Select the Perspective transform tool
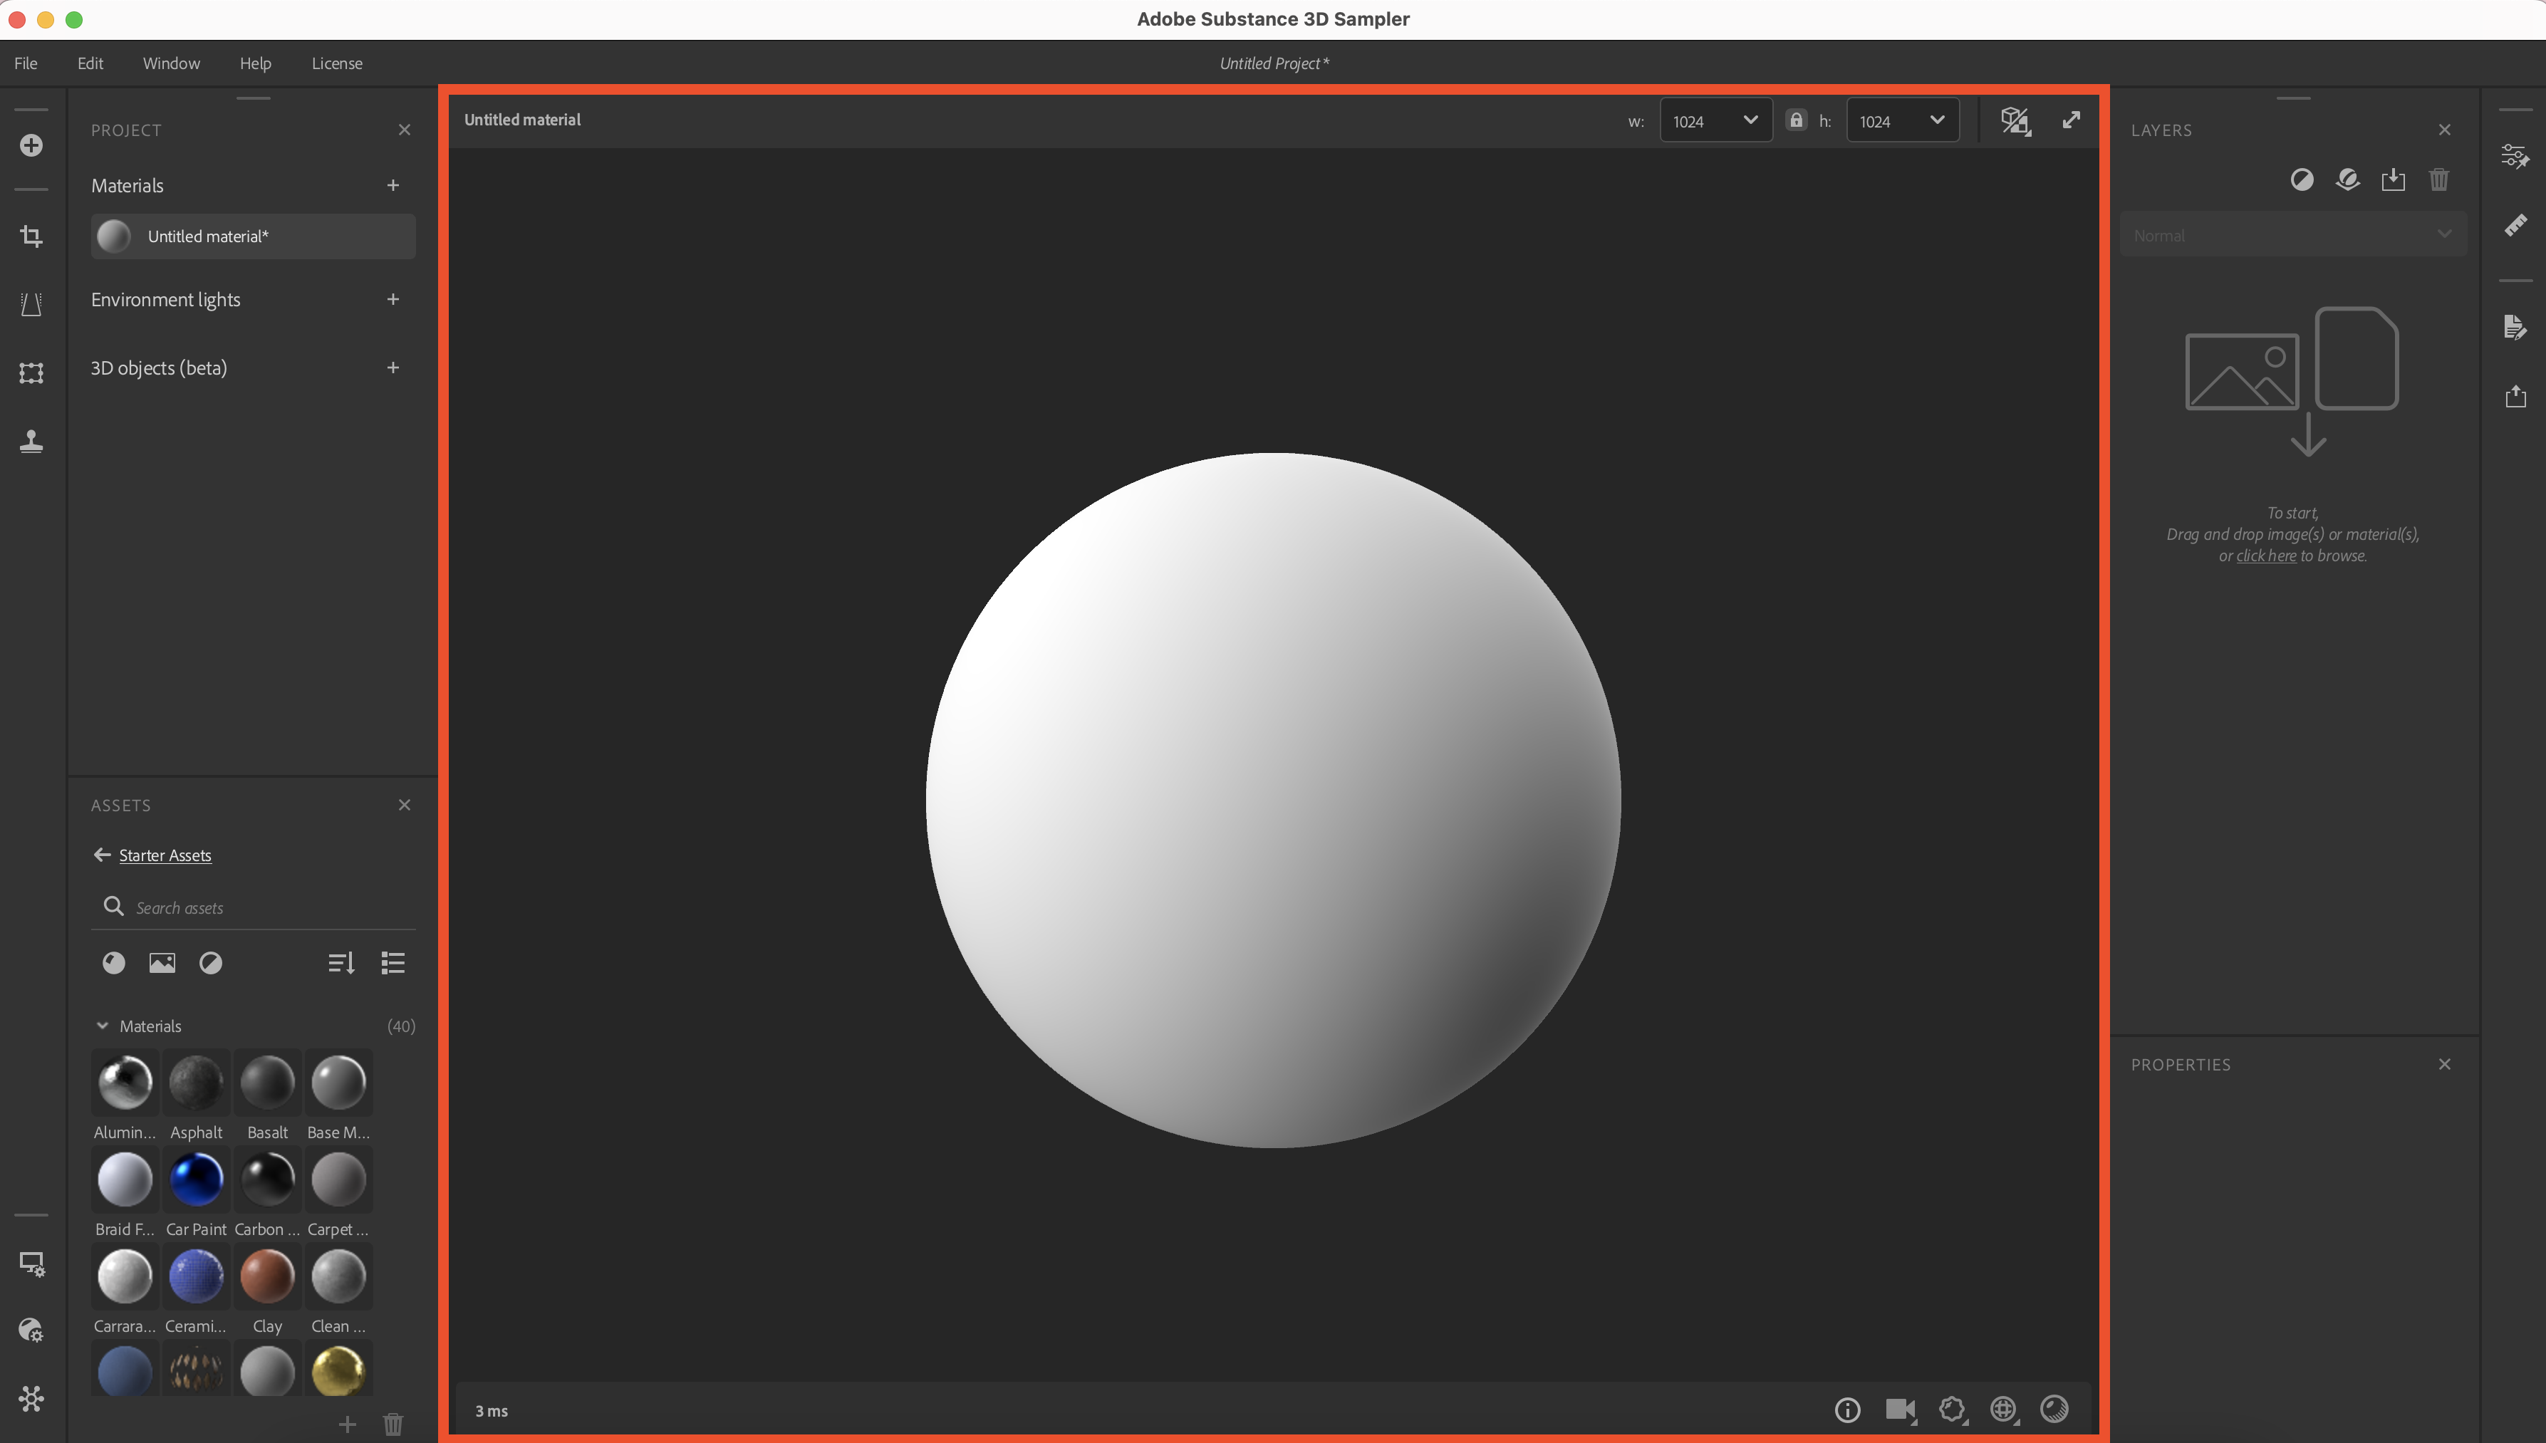This screenshot has height=1443, width=2546. pyautogui.click(x=31, y=304)
